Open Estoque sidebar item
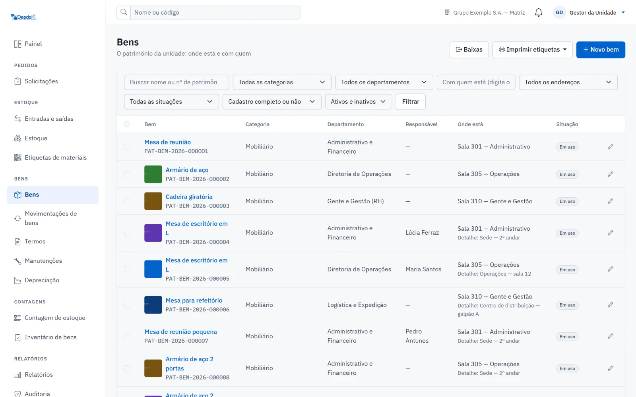636x397 pixels. point(52,138)
